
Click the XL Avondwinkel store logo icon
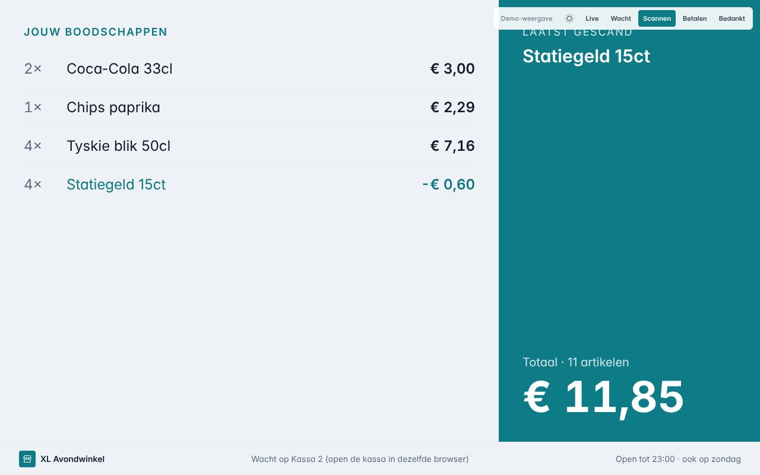(27, 459)
